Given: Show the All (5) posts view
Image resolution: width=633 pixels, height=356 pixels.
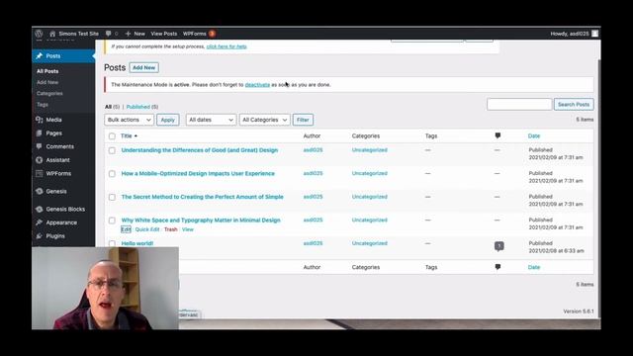Looking at the screenshot, I should point(112,107).
